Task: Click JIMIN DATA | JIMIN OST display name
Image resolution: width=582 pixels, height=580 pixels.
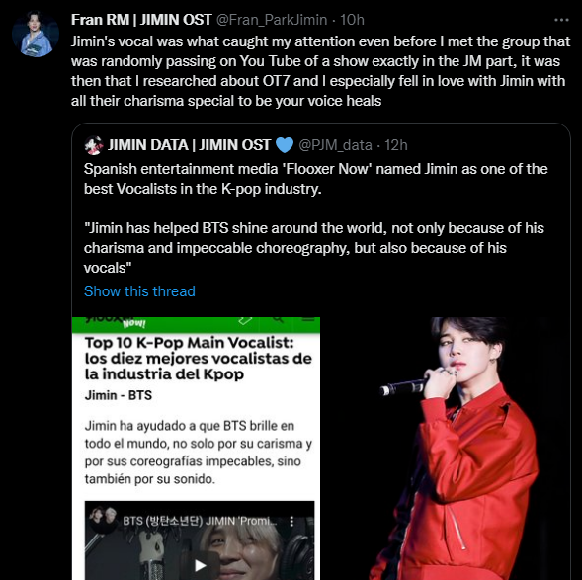Action: tap(189, 145)
